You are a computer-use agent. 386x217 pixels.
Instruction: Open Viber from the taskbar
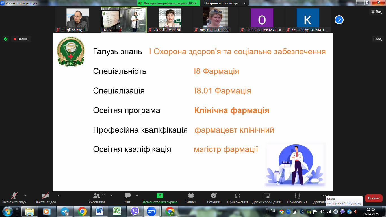coord(135,211)
